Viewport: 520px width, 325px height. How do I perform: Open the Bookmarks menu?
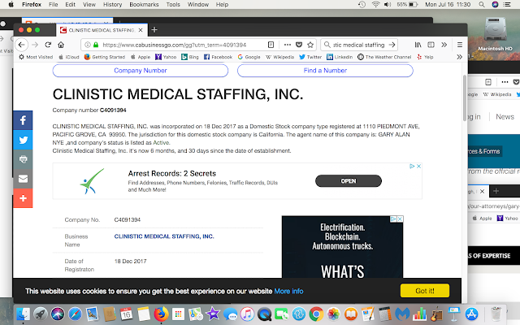[x=144, y=4]
